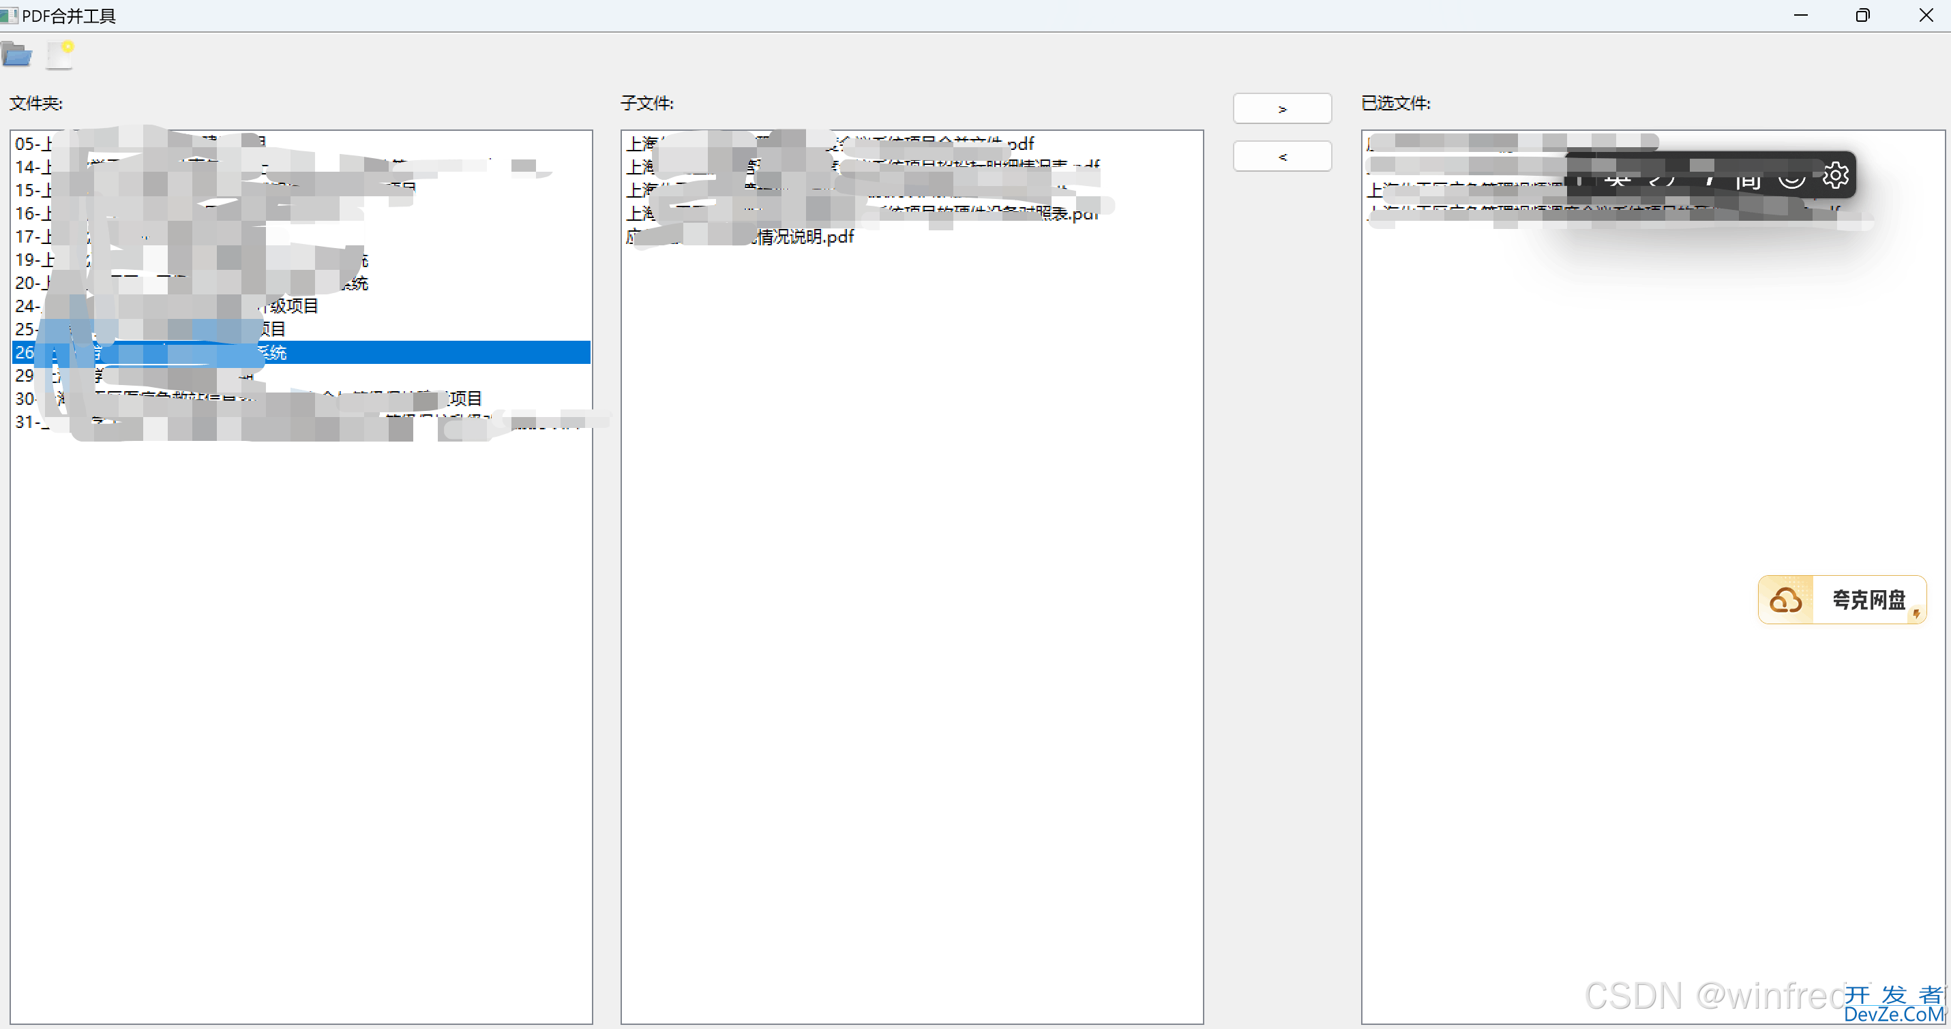Toggle simplified character mode 简 in IME bar
Image resolution: width=1951 pixels, height=1029 pixels.
tap(1747, 180)
